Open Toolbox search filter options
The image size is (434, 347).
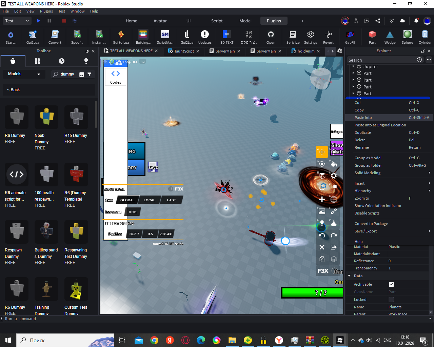pos(90,74)
